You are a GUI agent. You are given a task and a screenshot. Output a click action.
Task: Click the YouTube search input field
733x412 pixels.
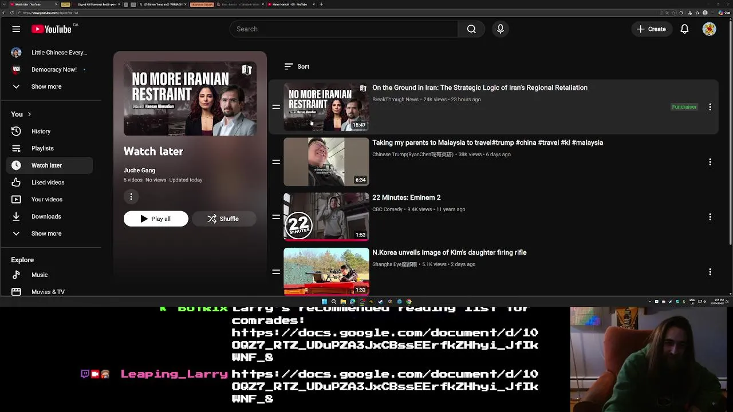click(x=344, y=29)
